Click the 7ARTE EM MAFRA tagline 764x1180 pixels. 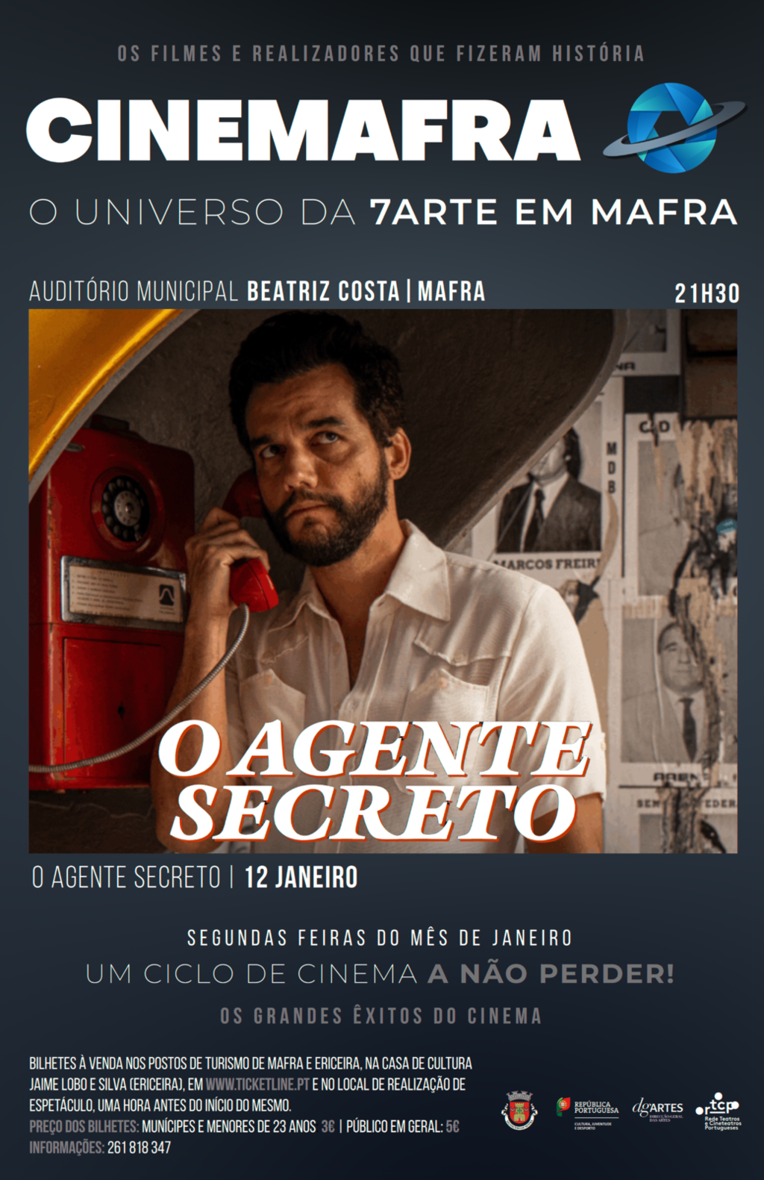coord(554,213)
